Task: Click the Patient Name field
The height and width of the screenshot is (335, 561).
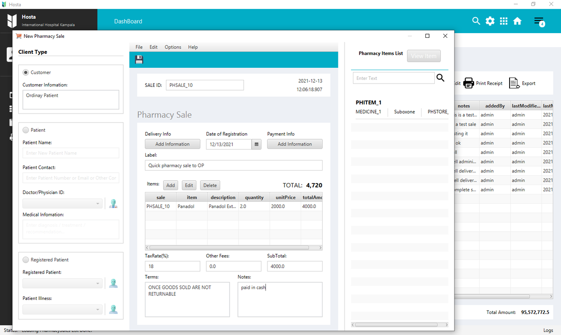Action: click(x=71, y=153)
